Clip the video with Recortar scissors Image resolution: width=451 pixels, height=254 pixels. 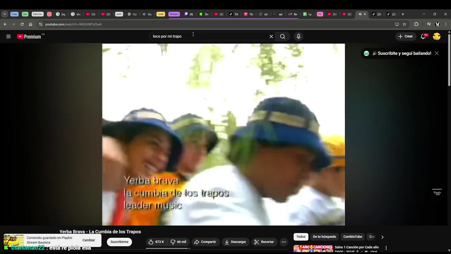click(x=264, y=242)
